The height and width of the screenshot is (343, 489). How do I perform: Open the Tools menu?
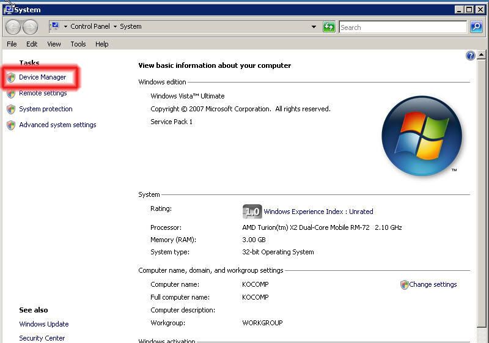tap(78, 44)
